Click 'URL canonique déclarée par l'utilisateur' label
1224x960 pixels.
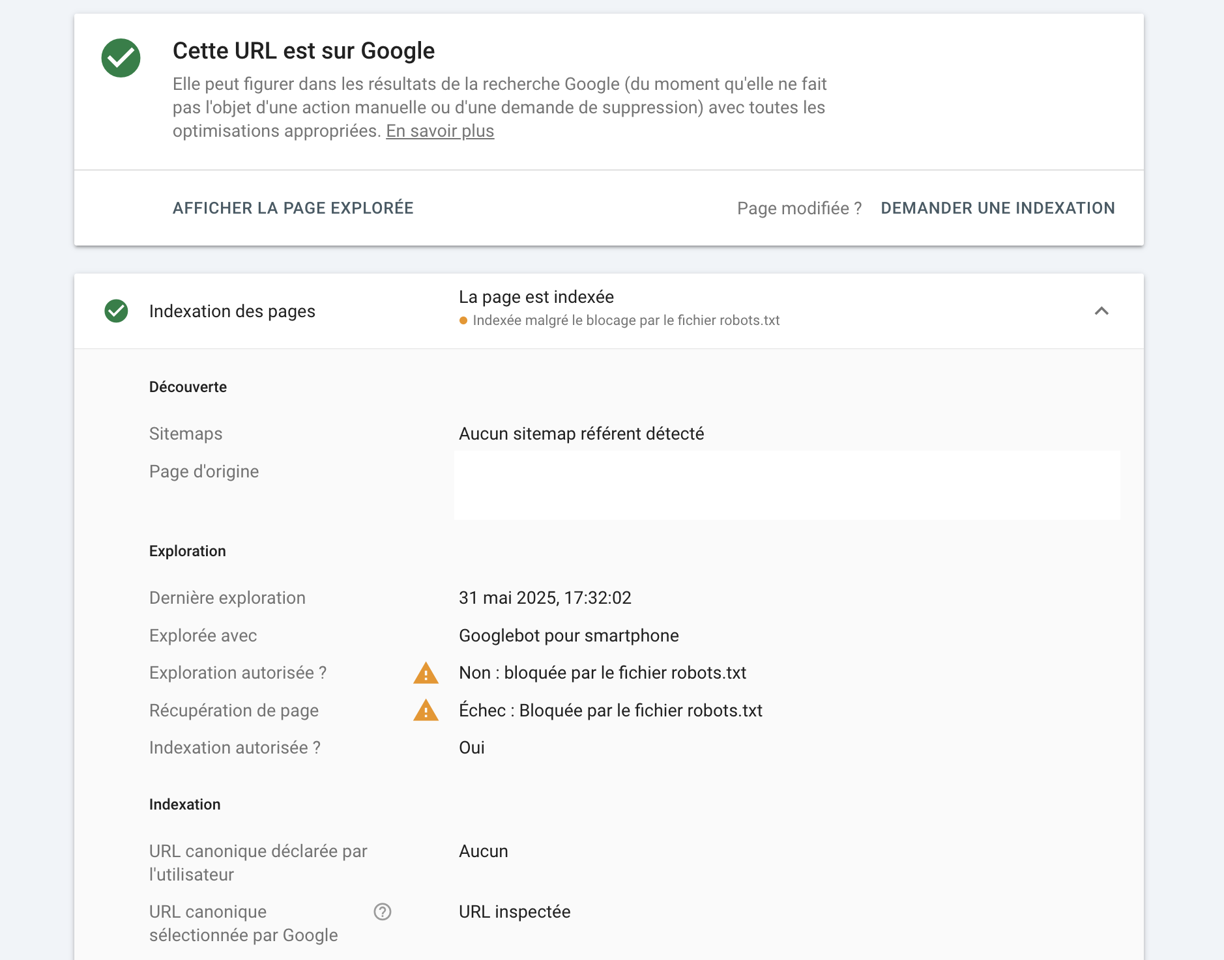pyautogui.click(x=258, y=863)
